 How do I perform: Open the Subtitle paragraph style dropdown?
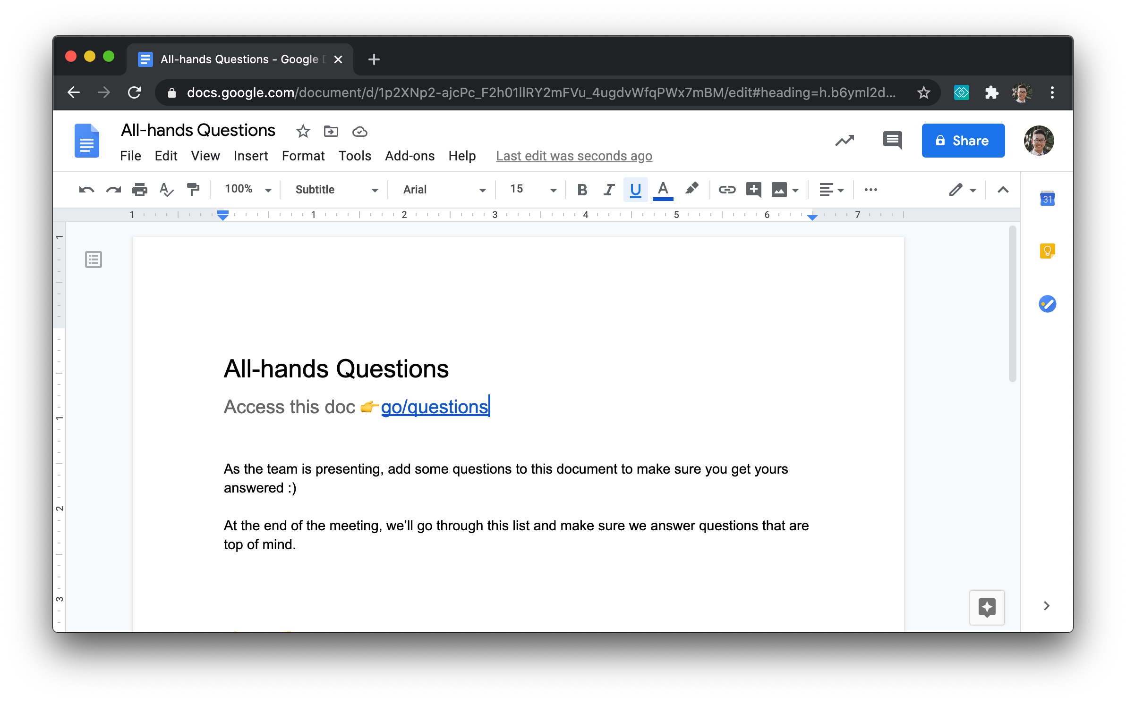(336, 190)
